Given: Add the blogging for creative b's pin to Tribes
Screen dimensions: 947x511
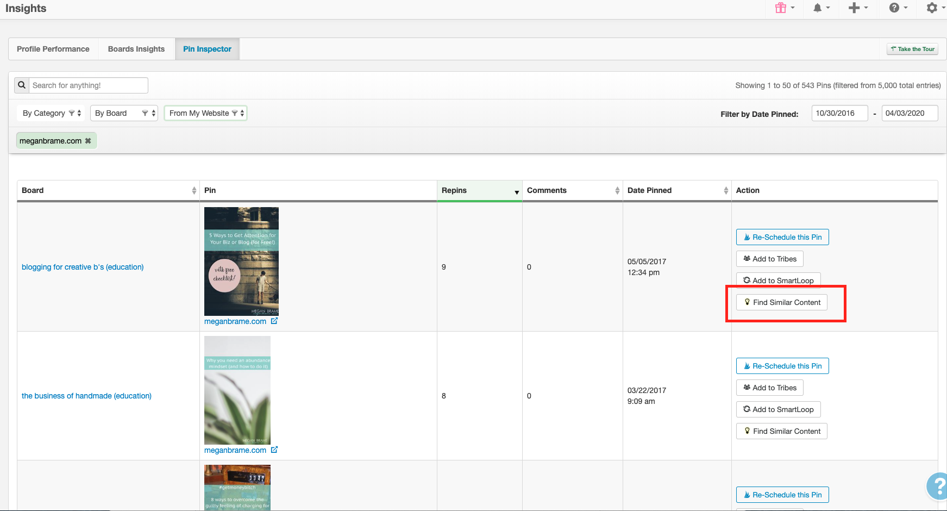Looking at the screenshot, I should pos(769,259).
